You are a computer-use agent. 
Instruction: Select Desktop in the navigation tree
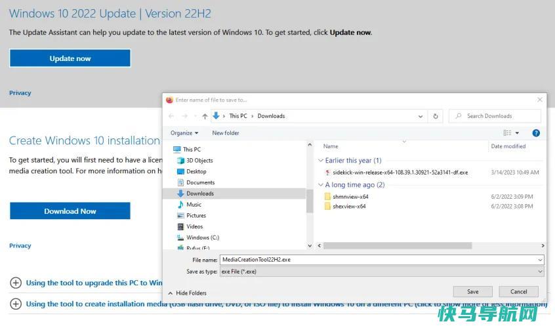click(196, 171)
